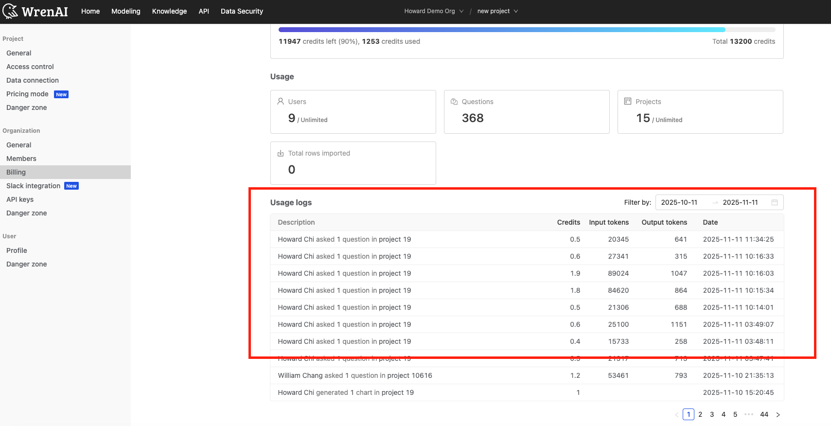The height and width of the screenshot is (426, 831).
Task: Open the Modeling menu in top navigation
Action: pyautogui.click(x=125, y=11)
